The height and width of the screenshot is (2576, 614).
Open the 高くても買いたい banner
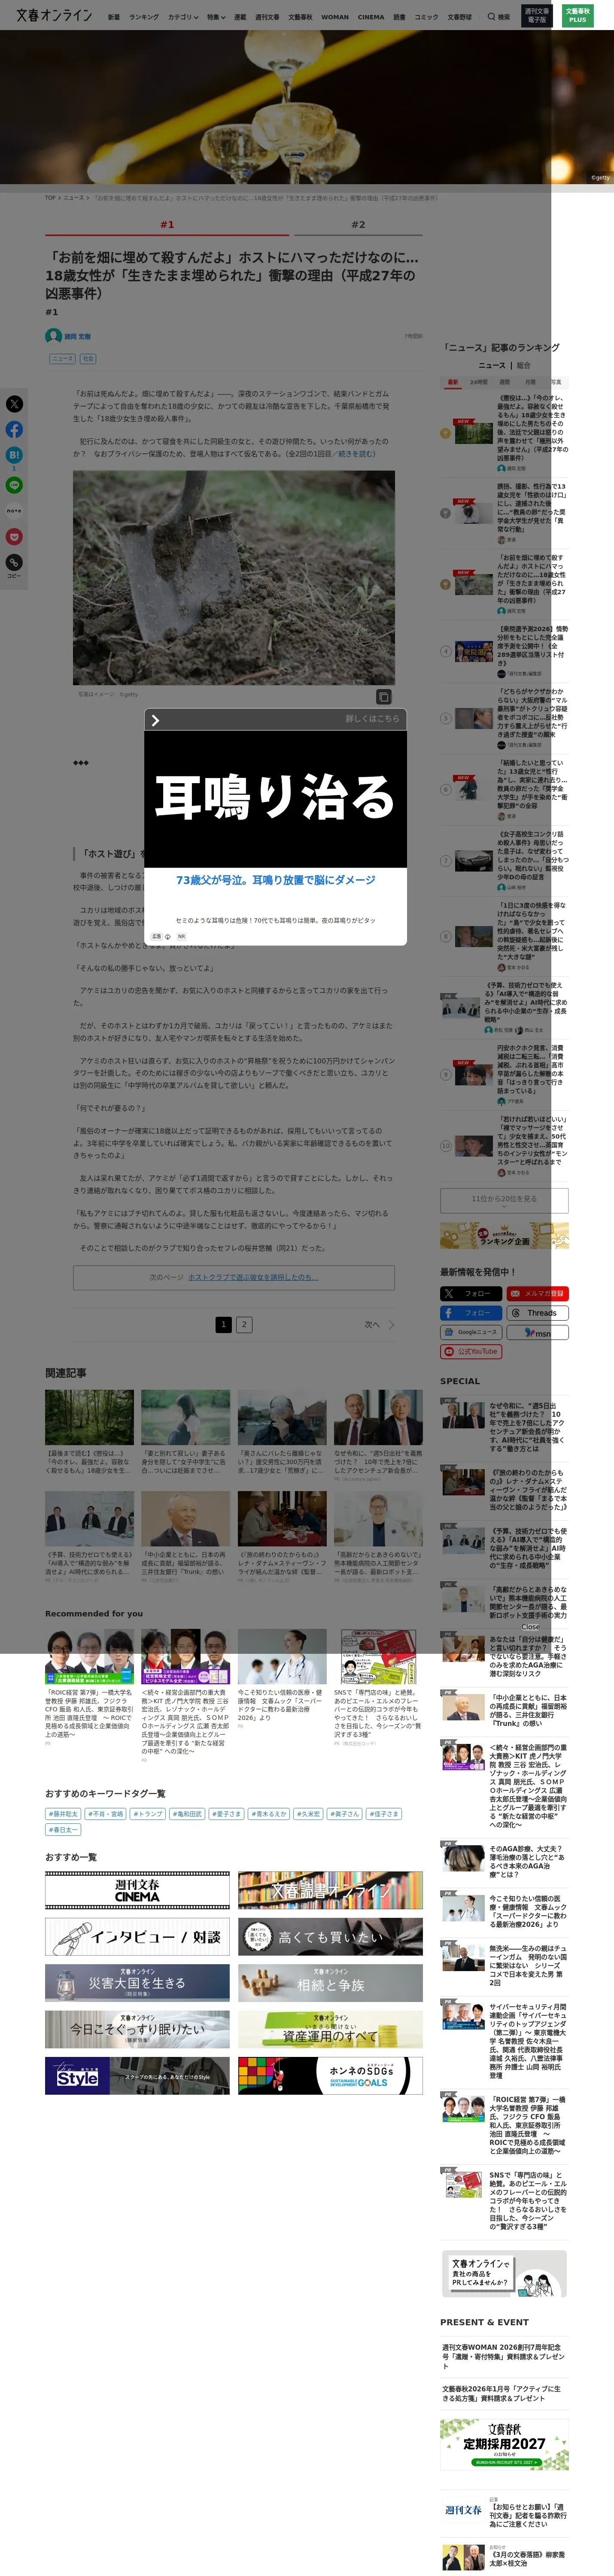330,1937
